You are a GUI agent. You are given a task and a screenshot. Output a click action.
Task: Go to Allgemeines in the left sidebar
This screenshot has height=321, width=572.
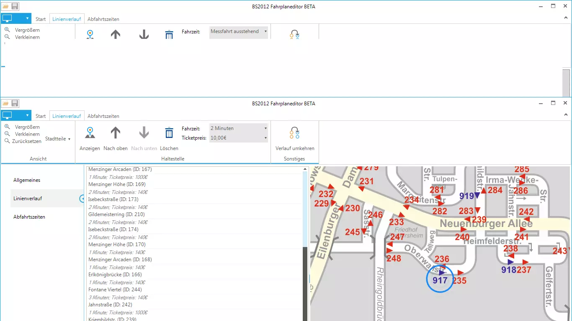click(27, 180)
